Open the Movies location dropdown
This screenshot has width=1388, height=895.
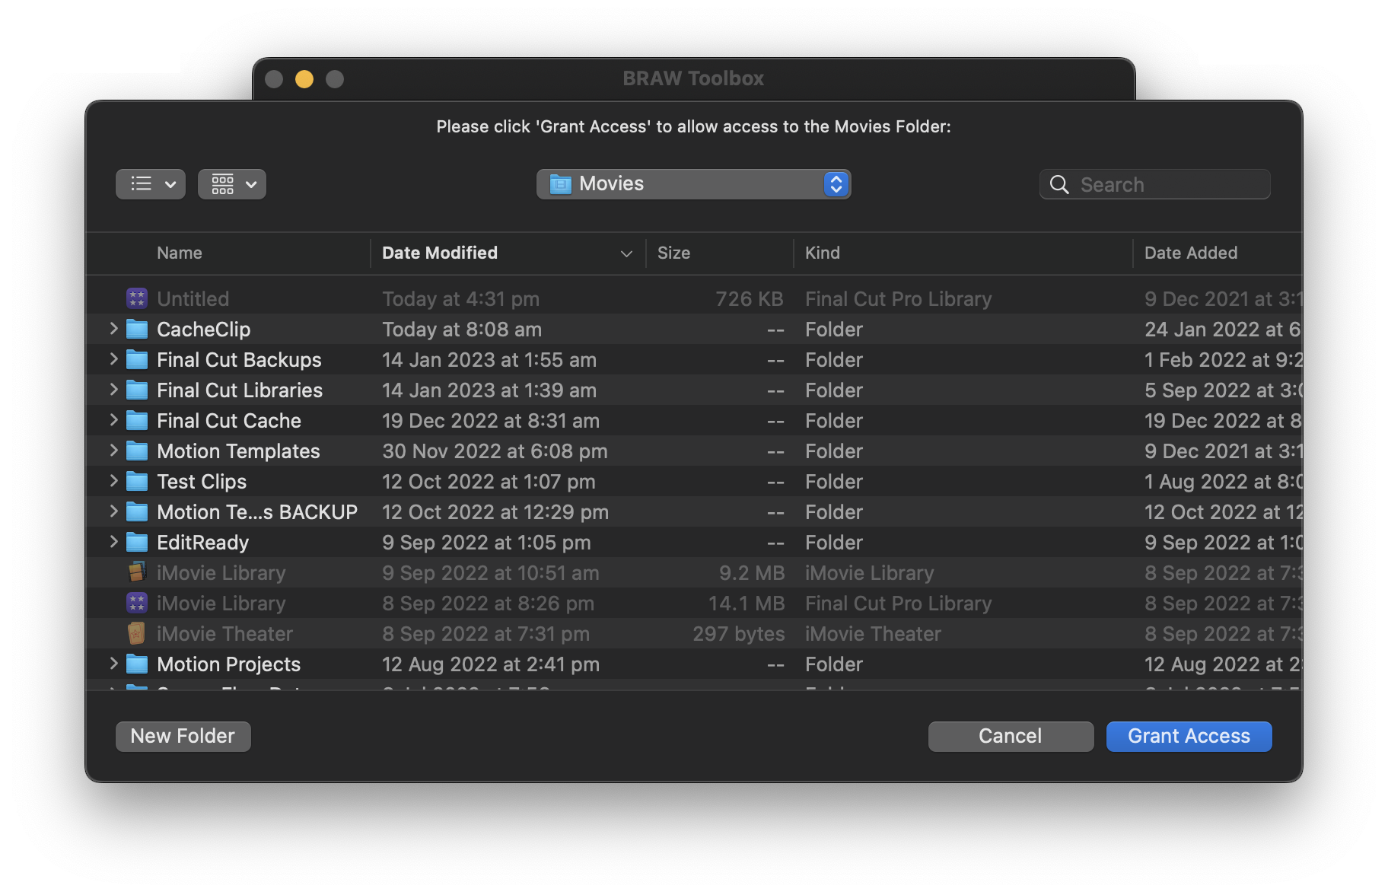[x=692, y=184]
